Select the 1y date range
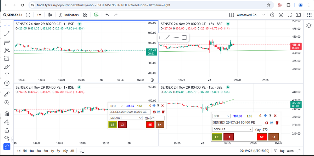 (x=52, y=151)
